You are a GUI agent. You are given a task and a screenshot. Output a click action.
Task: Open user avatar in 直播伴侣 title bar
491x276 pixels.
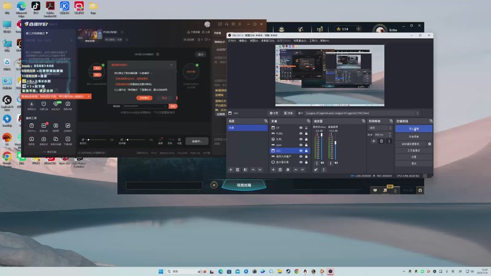point(207,25)
